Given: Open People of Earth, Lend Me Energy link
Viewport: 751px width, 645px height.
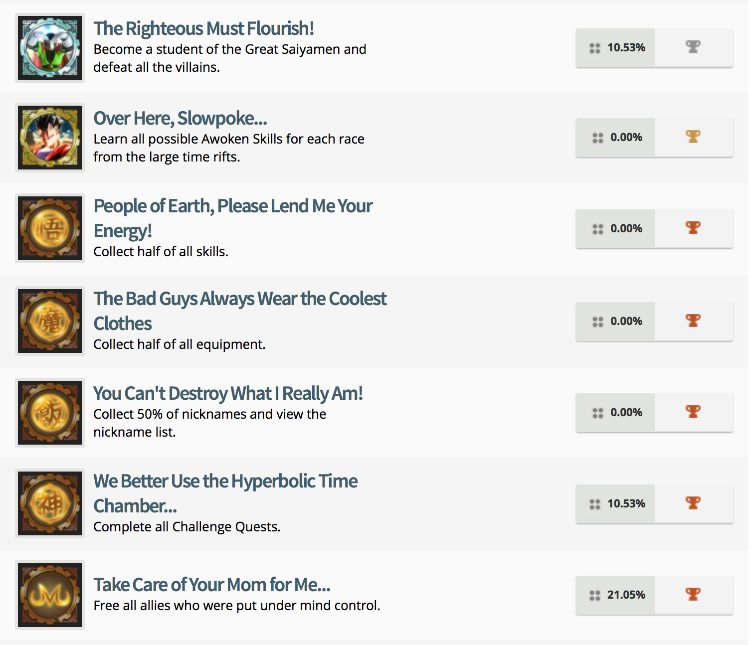Looking at the screenshot, I should click(x=233, y=206).
